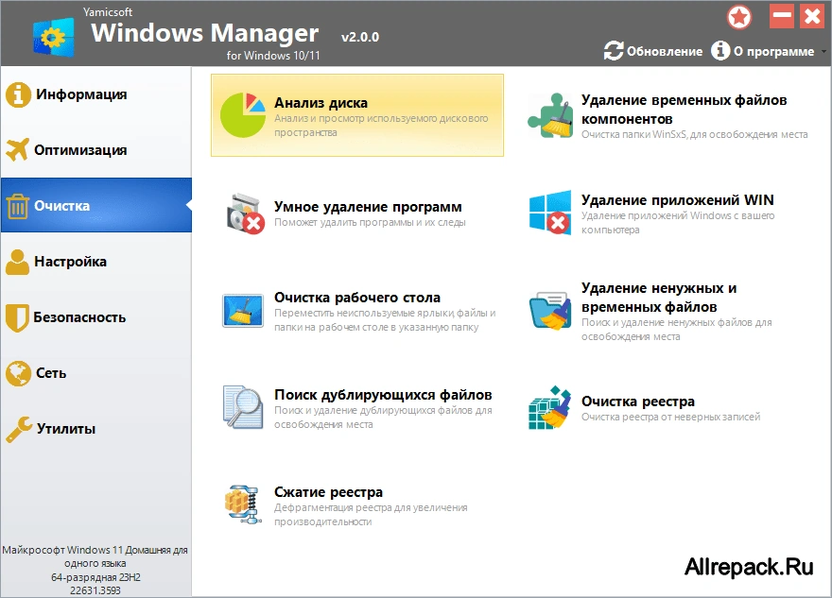Screen dimensions: 832x598
Task: Switch to the Утилиты section
Action: [96, 428]
